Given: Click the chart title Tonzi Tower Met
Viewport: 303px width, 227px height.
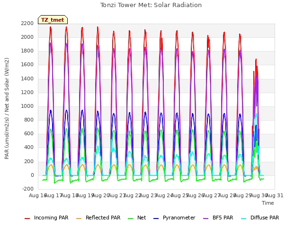Looking at the screenshot, I should (x=151, y=5).
